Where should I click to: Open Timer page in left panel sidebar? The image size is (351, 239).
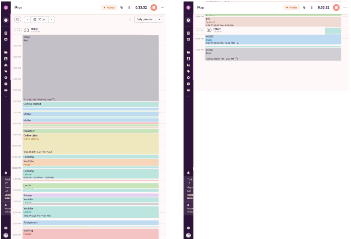point(6,20)
